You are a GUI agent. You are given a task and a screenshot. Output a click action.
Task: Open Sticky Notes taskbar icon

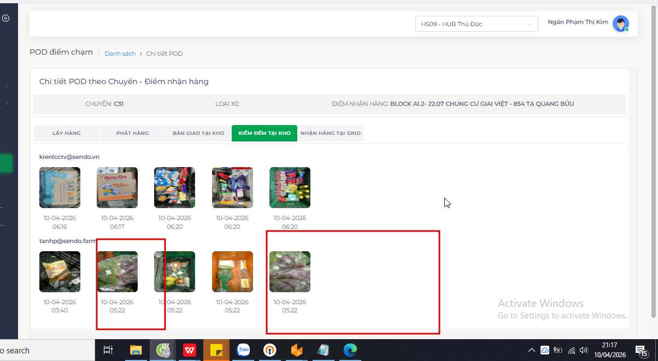(216, 350)
